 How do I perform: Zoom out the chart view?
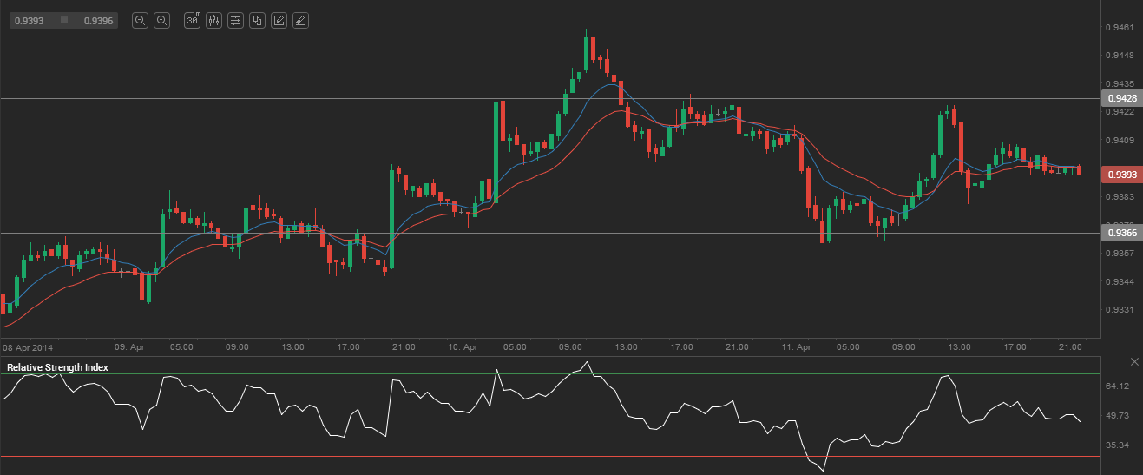140,20
